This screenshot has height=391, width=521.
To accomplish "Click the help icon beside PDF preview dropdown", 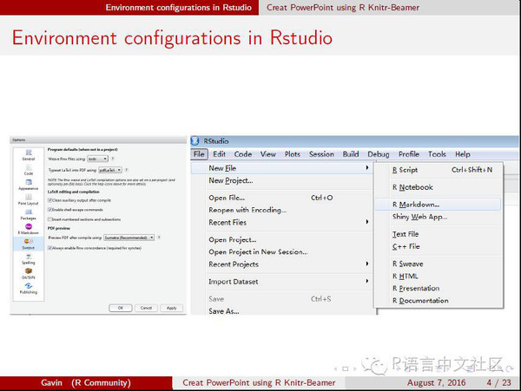I will tap(159, 238).
